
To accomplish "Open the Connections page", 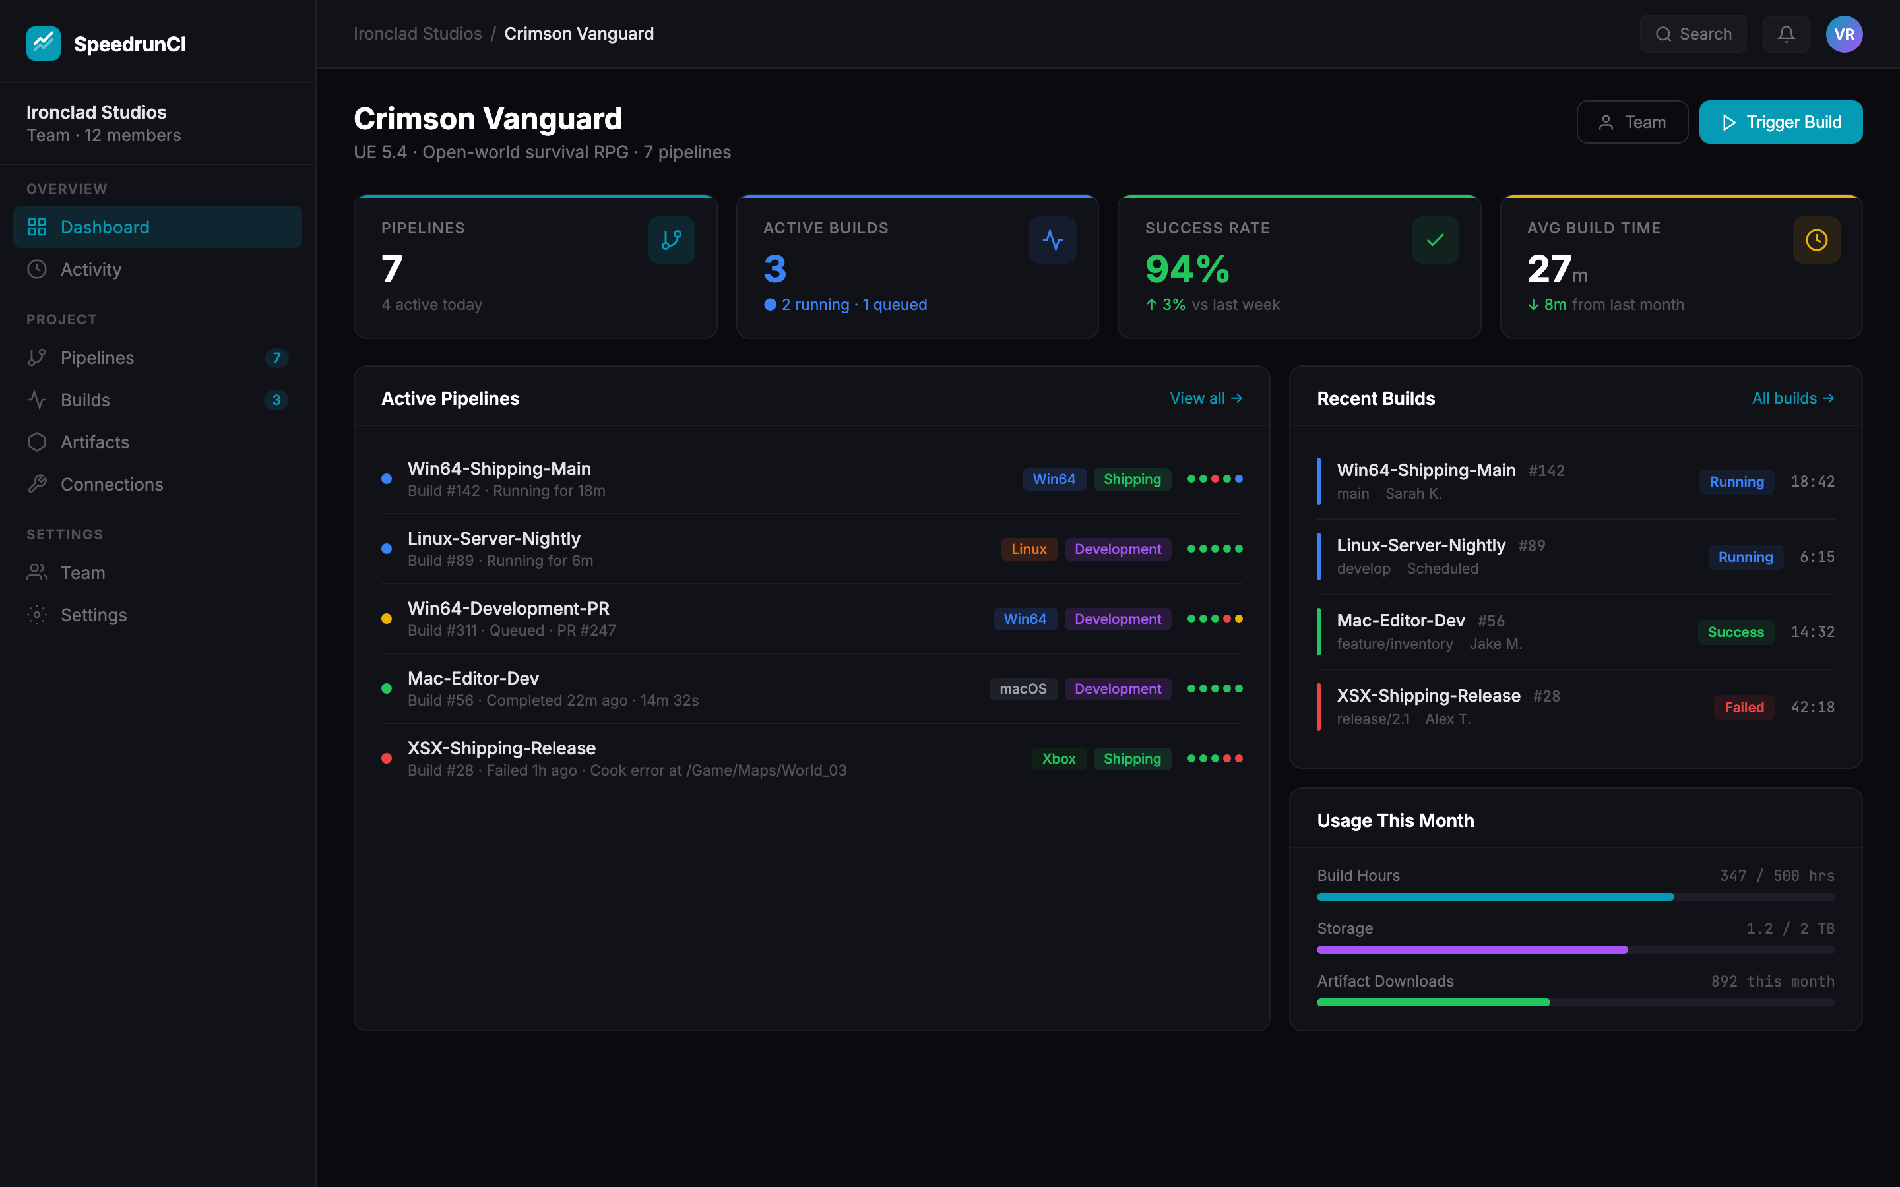I will [x=157, y=485].
